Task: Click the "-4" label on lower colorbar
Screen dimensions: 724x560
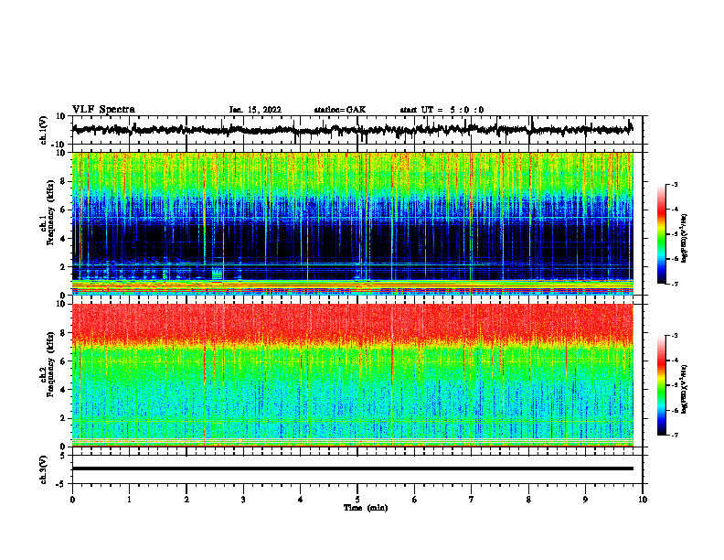Action: coord(674,361)
